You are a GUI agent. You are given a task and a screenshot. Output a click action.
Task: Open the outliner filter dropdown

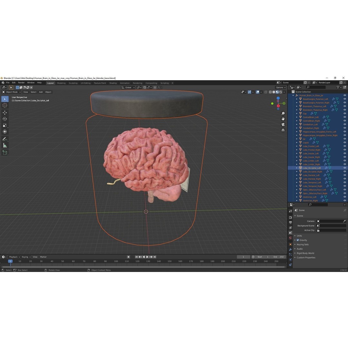point(339,87)
